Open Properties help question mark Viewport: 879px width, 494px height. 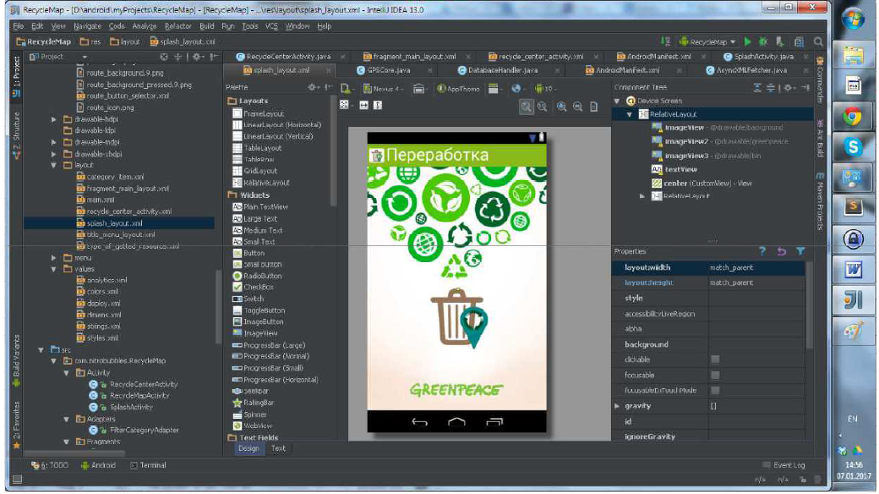(762, 251)
